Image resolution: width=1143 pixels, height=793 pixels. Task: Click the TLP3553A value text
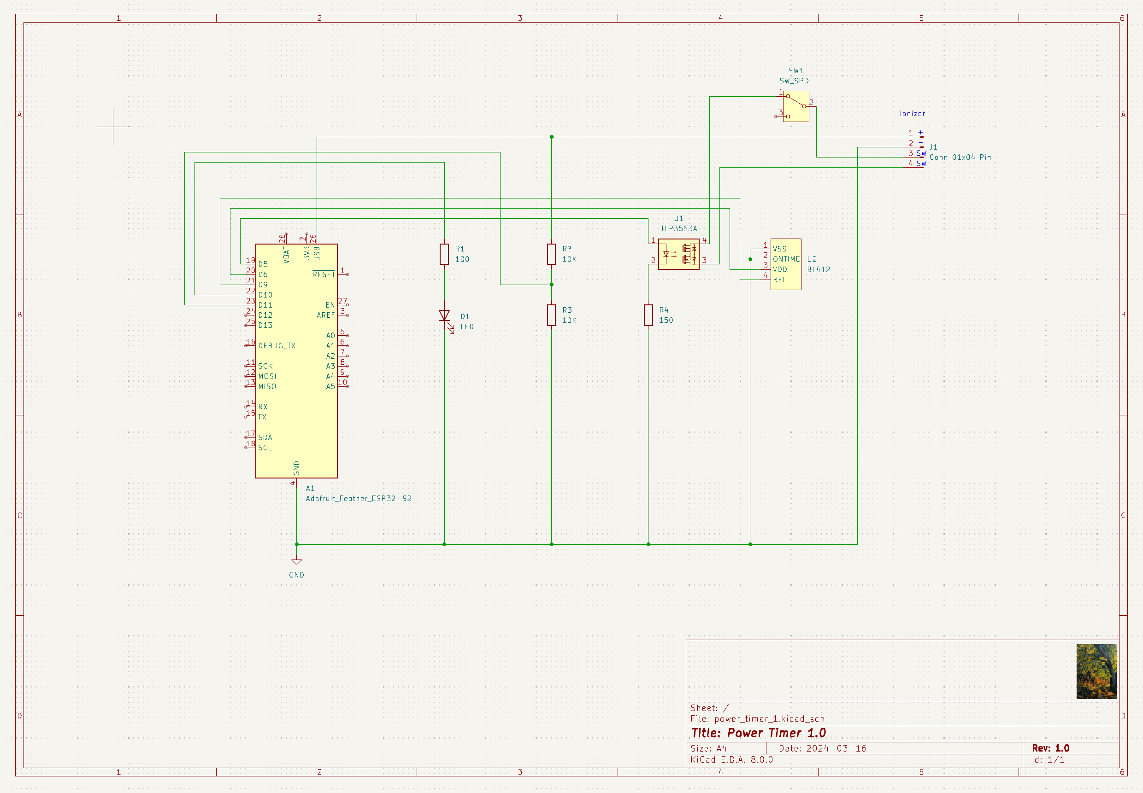point(678,228)
